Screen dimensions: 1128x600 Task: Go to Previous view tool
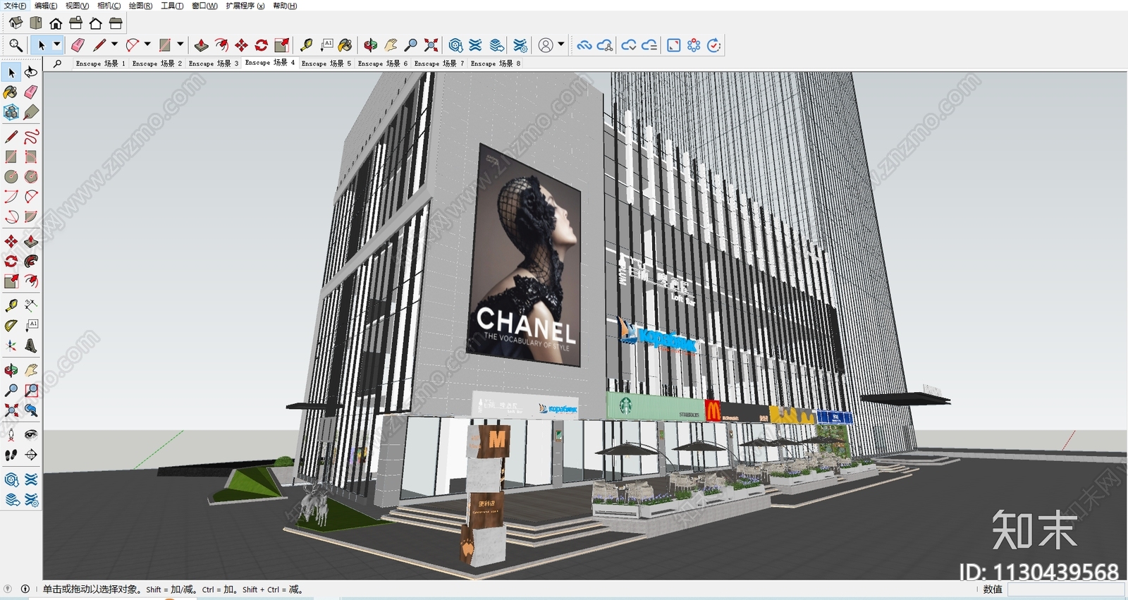click(x=31, y=410)
